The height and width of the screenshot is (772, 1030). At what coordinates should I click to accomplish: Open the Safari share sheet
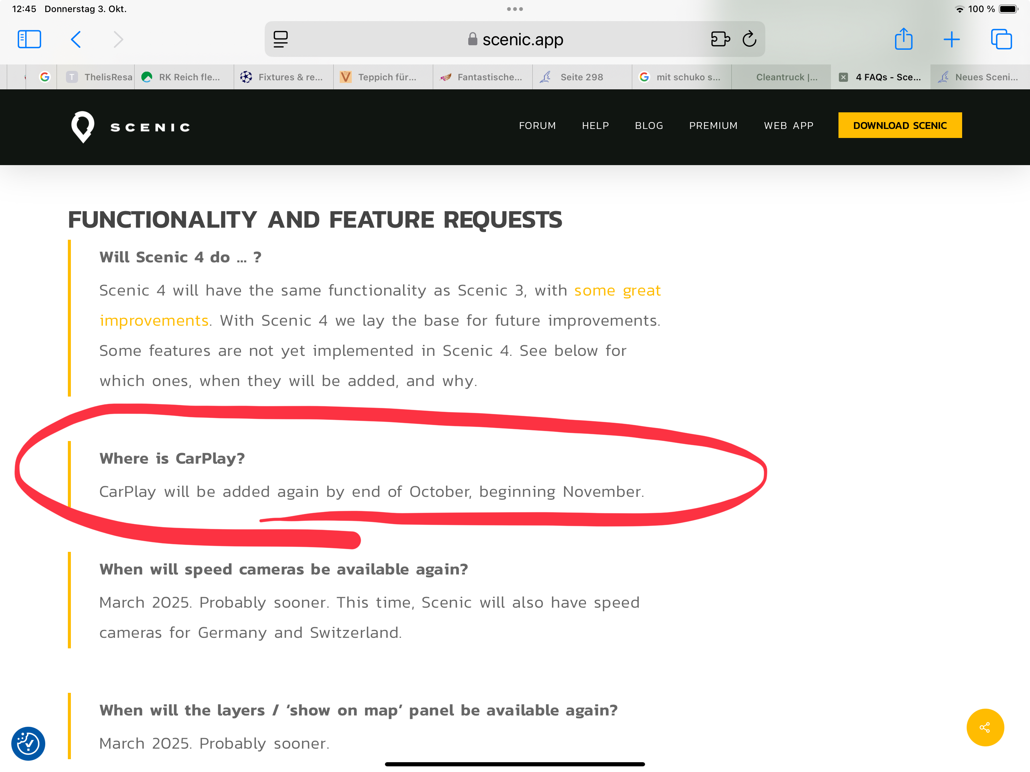903,39
